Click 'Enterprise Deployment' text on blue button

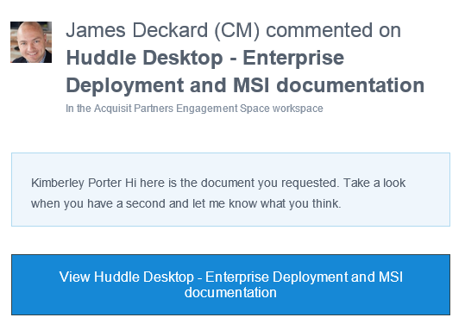pyautogui.click(x=276, y=277)
